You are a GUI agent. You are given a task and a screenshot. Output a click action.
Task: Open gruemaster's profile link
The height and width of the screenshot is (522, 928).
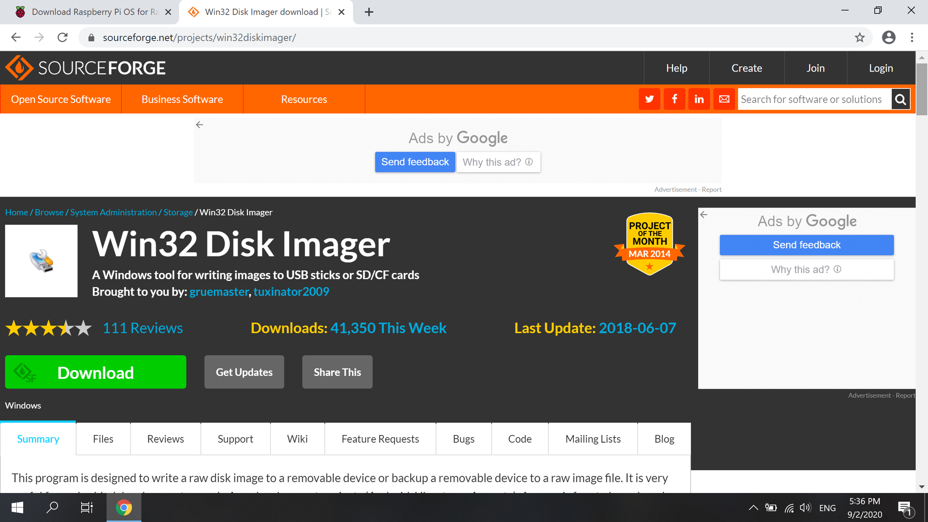(219, 292)
